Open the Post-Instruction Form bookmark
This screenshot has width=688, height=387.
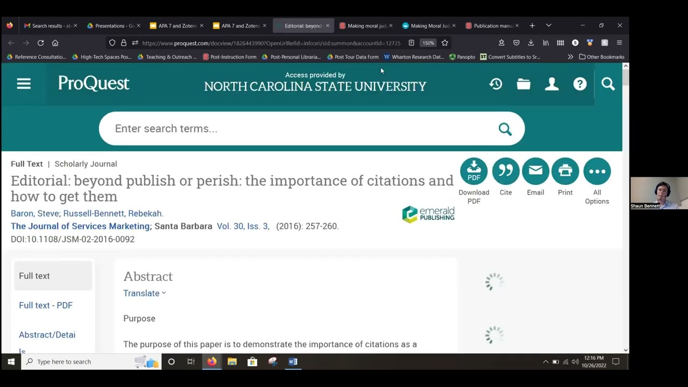230,56
